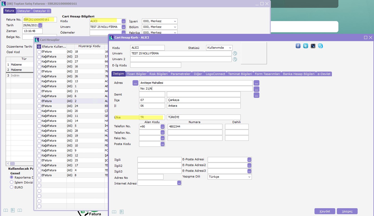Open the Detaylar II tab
Screen dimensions: 374x216
click(x=41, y=11)
